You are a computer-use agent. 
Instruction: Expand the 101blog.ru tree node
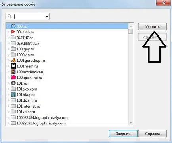(8, 95)
